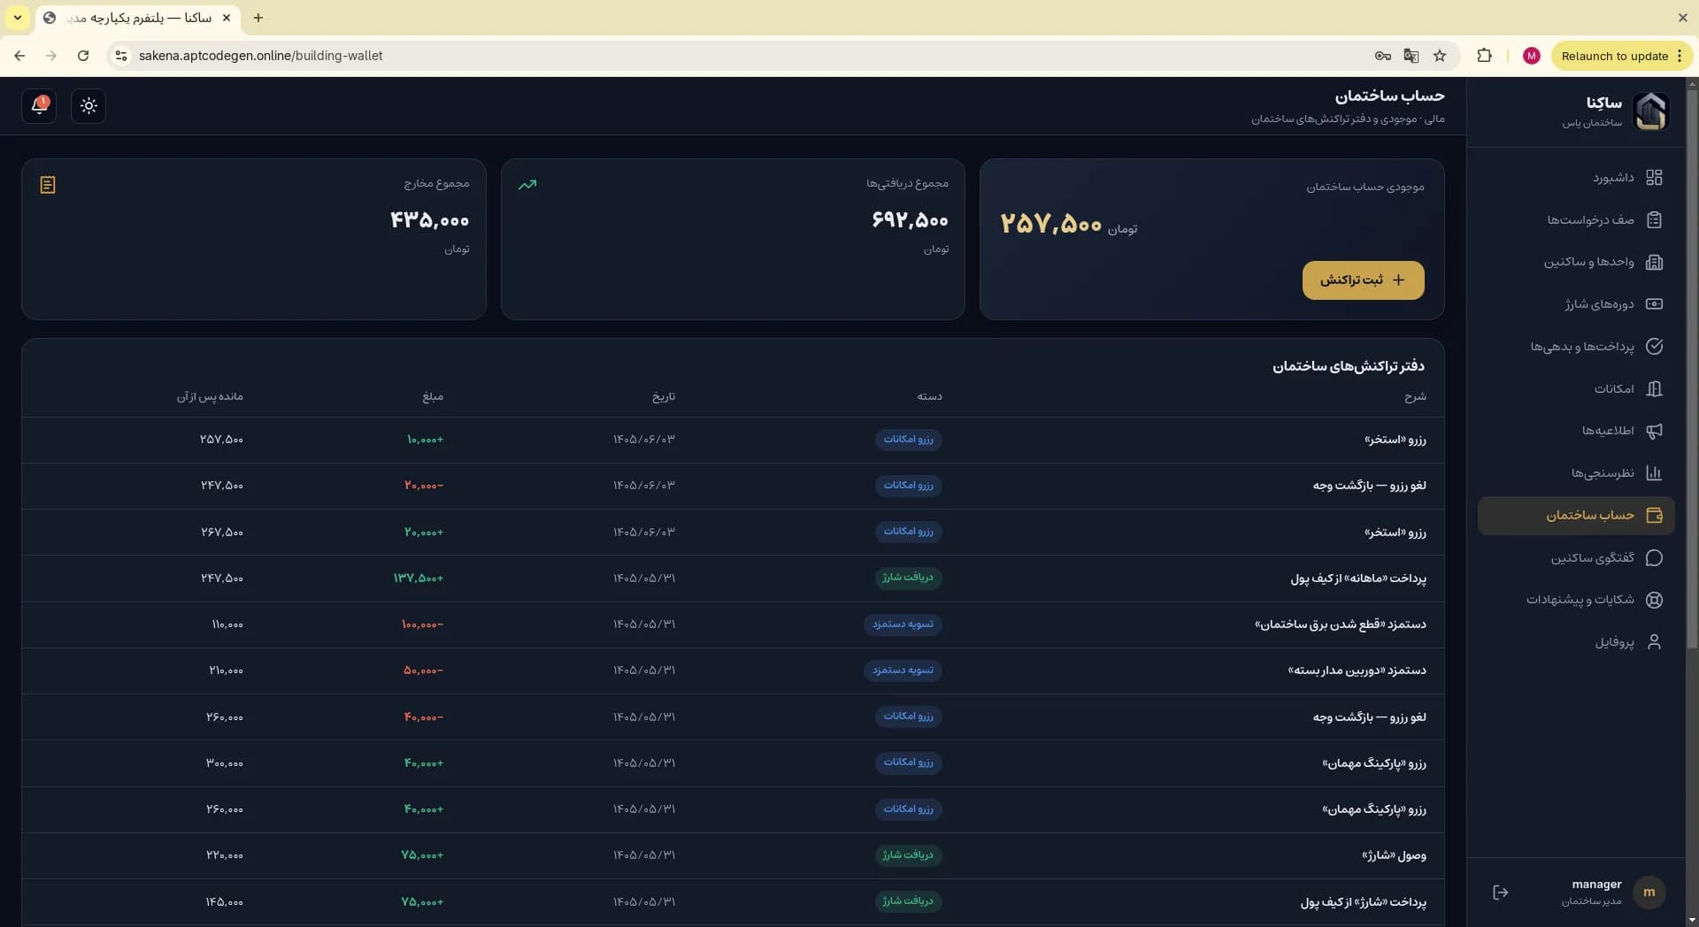Viewport: 1699px width, 927px height.
Task: Toggle light/dark theme sun icon
Action: click(88, 106)
